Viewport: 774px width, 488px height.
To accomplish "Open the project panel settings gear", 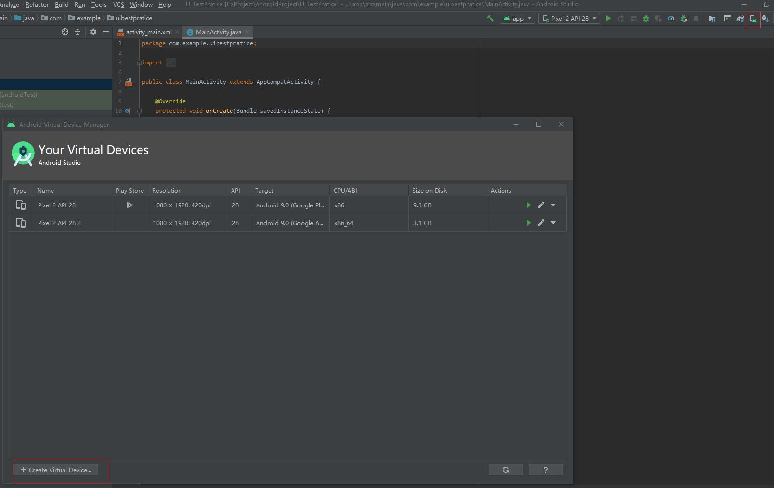I will [x=93, y=32].
